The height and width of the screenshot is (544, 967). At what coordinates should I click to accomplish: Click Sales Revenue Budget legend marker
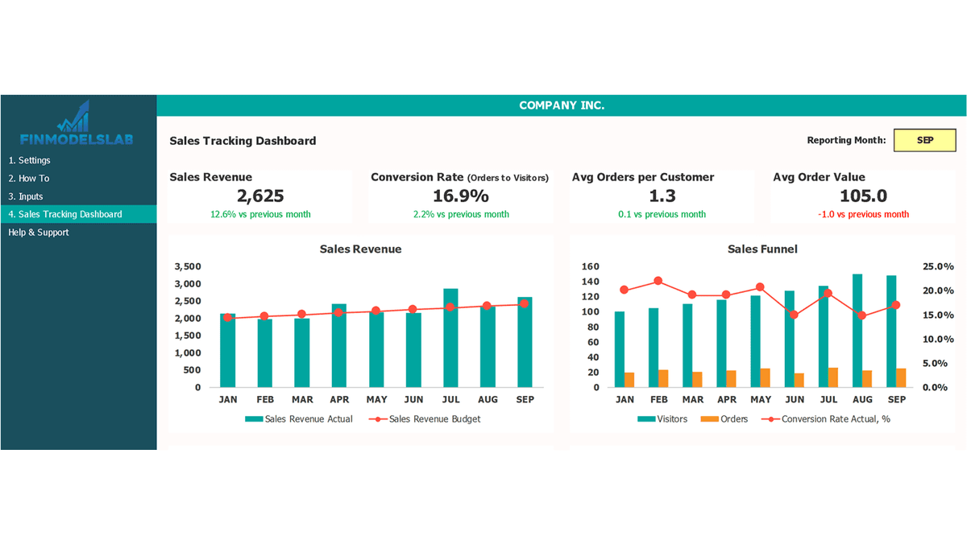[x=378, y=419]
